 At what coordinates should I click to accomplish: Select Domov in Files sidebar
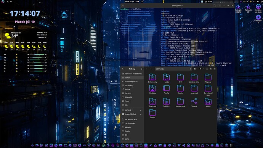click(132, 78)
